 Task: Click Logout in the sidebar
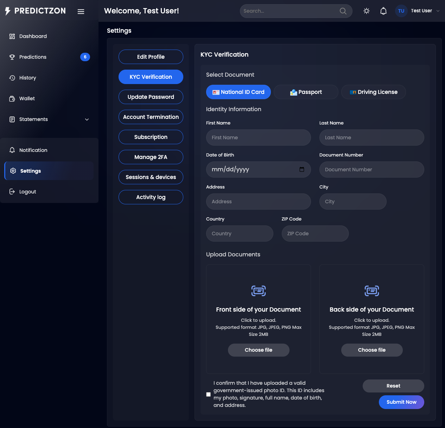[x=49, y=192]
